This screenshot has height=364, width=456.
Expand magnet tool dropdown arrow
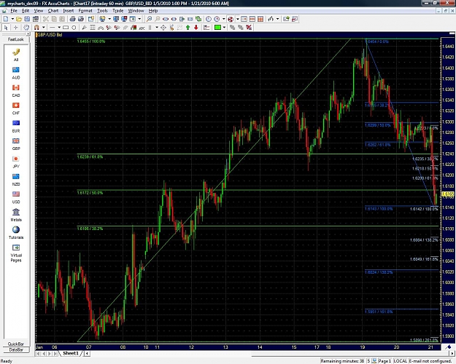coord(43,27)
